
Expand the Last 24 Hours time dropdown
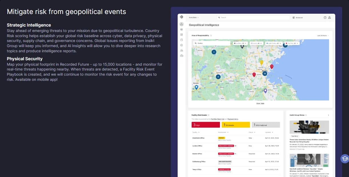pyautogui.click(x=323, y=35)
